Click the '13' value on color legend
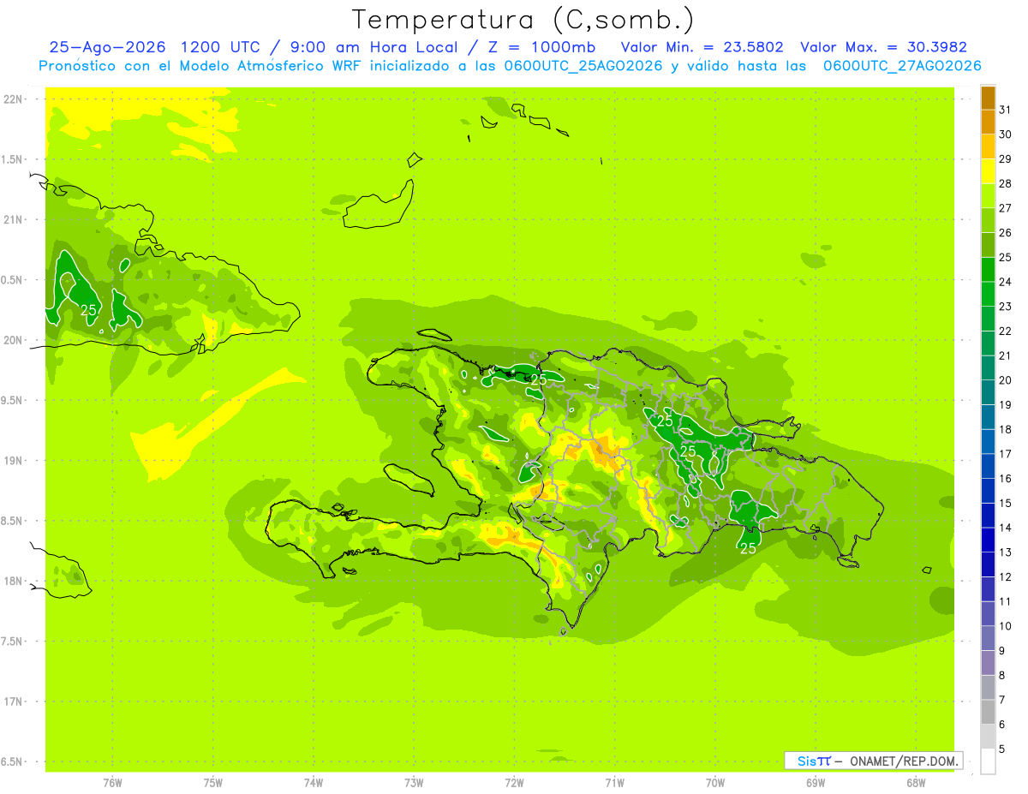 [1006, 552]
